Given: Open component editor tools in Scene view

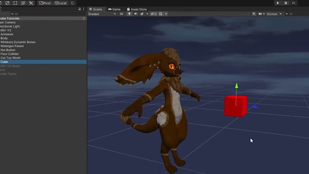Looking at the screenshot, I should click(x=254, y=14).
